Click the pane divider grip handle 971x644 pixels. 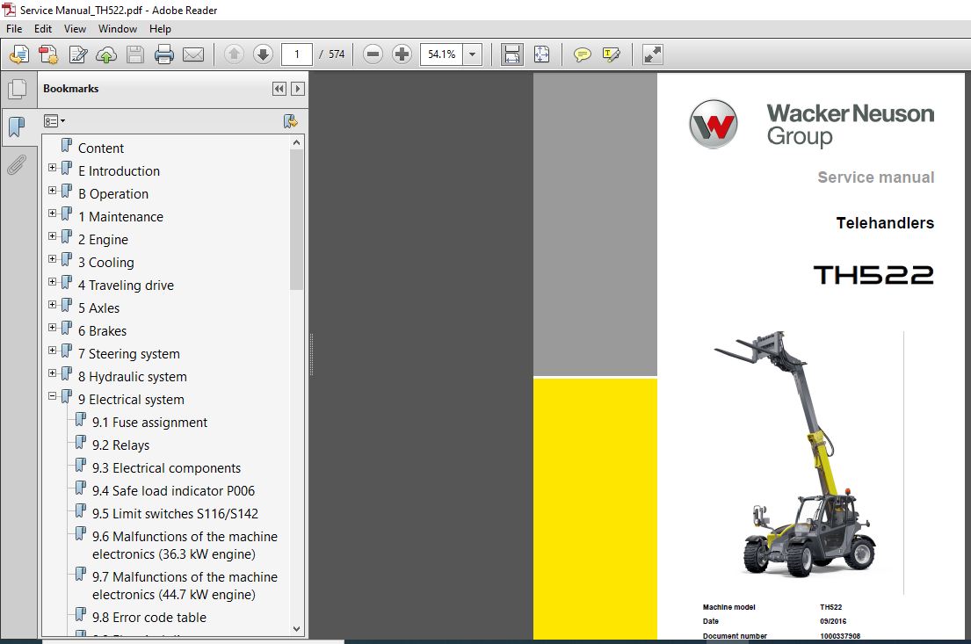tap(311, 355)
